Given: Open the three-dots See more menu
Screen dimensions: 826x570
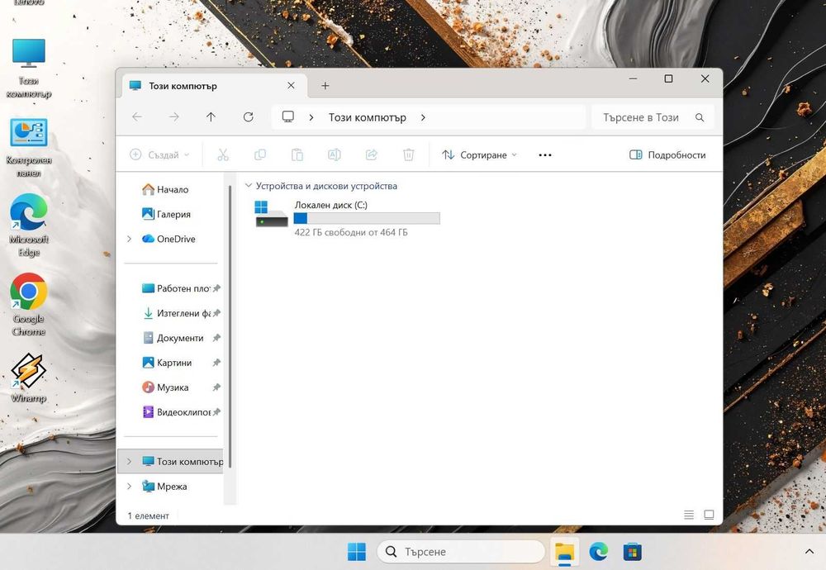Looking at the screenshot, I should [544, 154].
